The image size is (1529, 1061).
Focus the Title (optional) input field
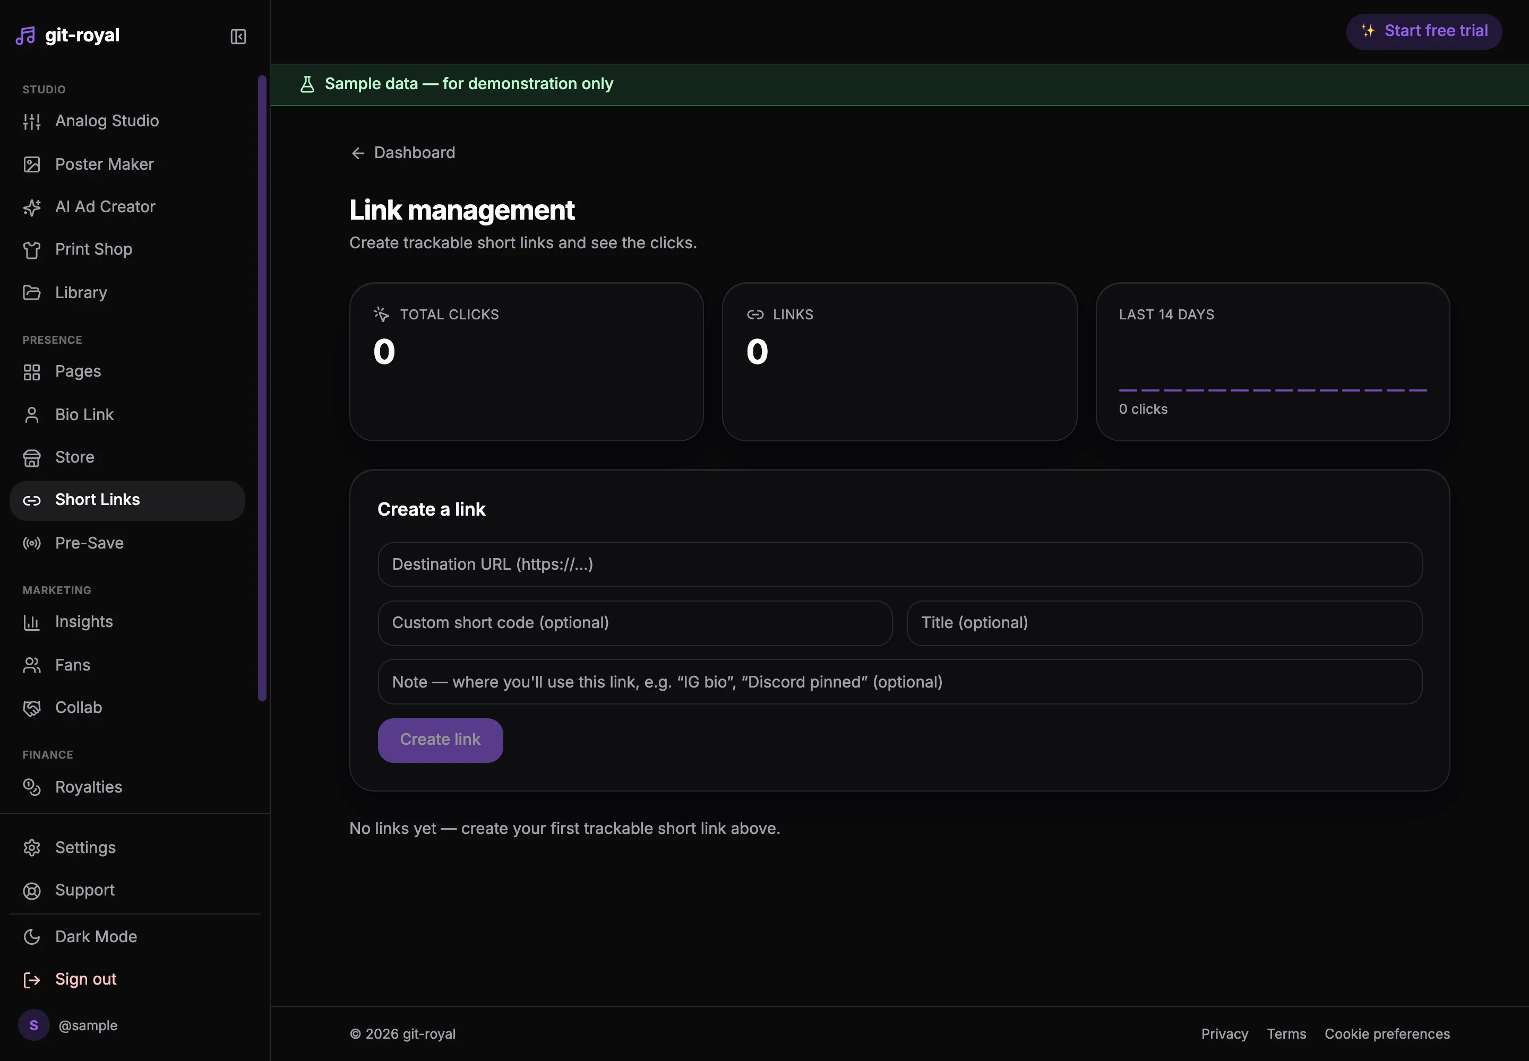(1164, 623)
